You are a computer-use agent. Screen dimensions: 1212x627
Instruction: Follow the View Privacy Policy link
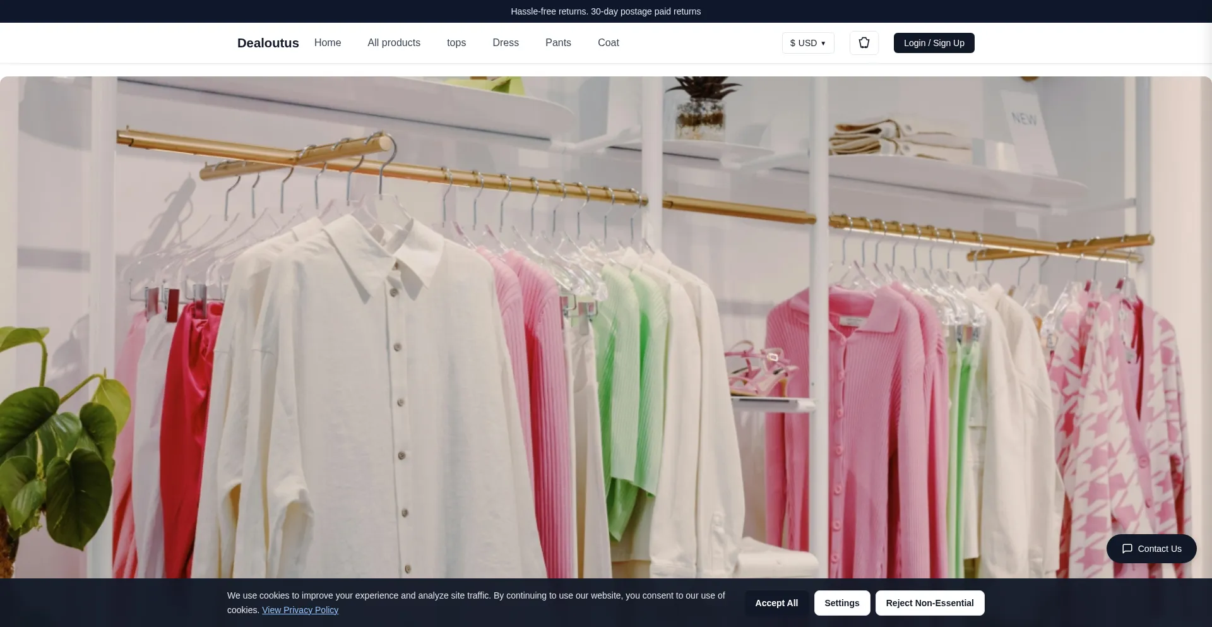pyautogui.click(x=300, y=610)
